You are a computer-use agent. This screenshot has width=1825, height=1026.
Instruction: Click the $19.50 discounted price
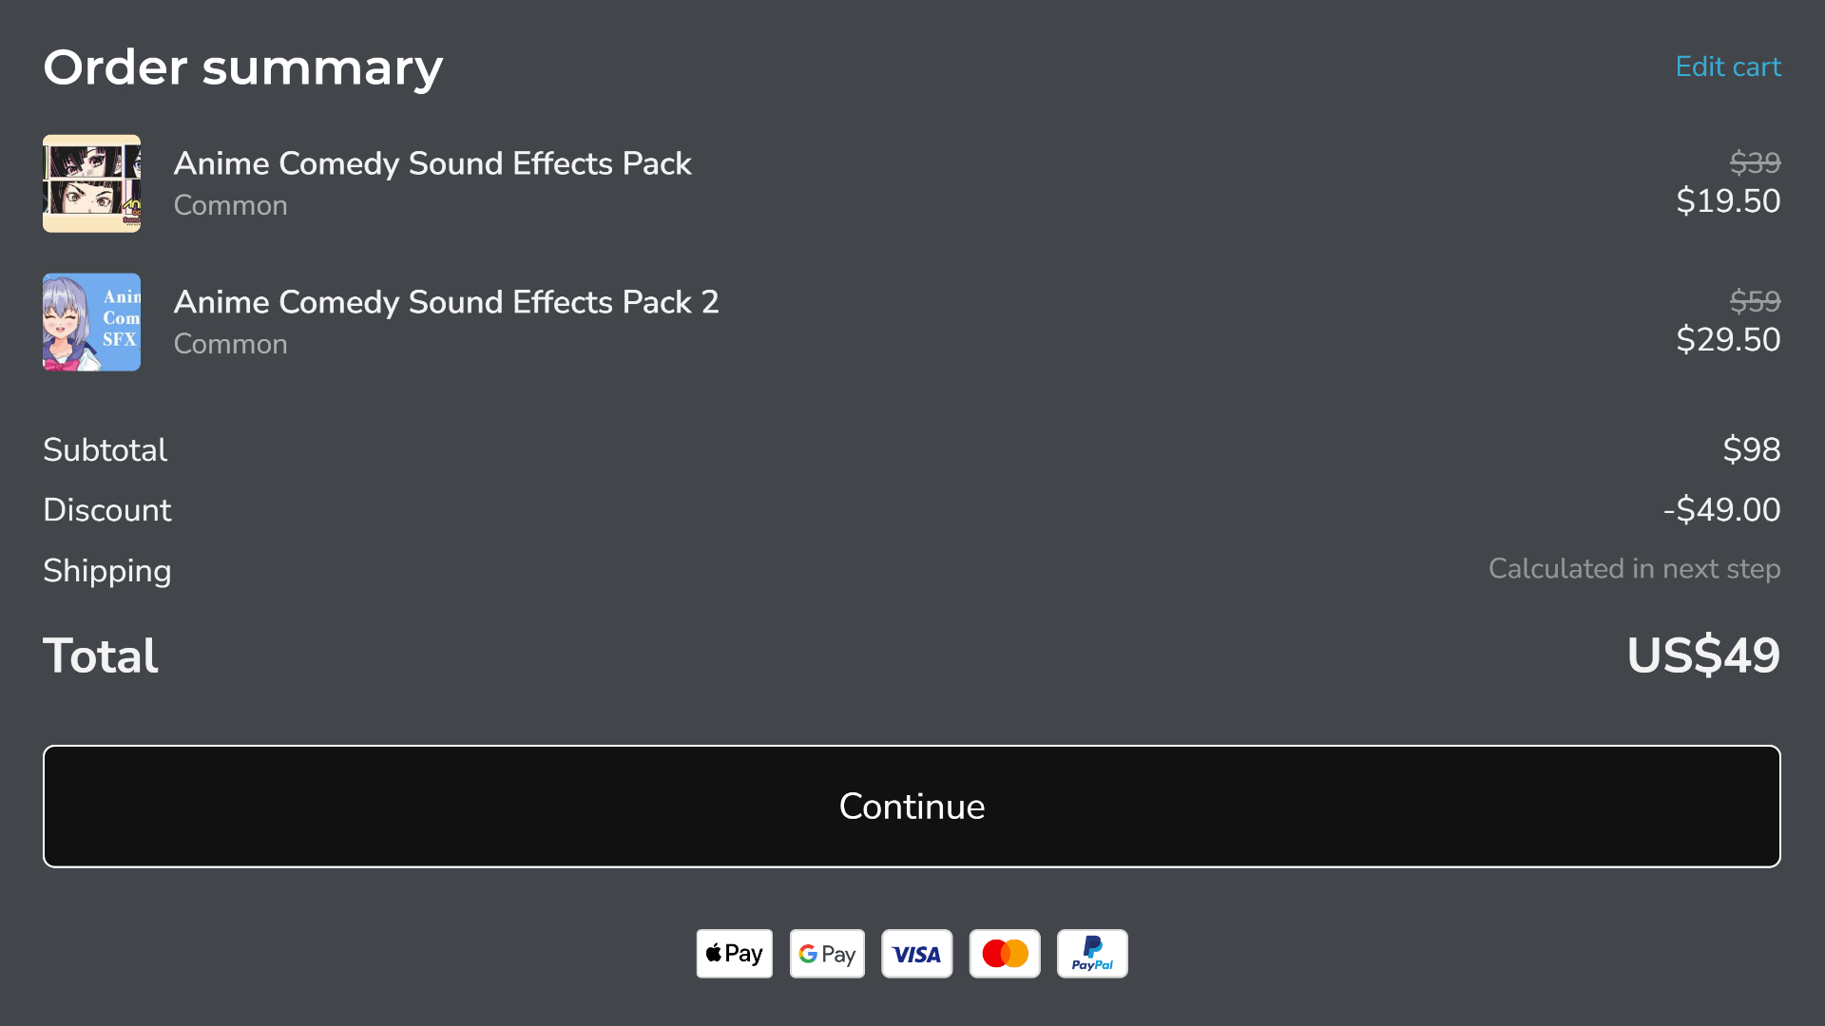(1727, 201)
